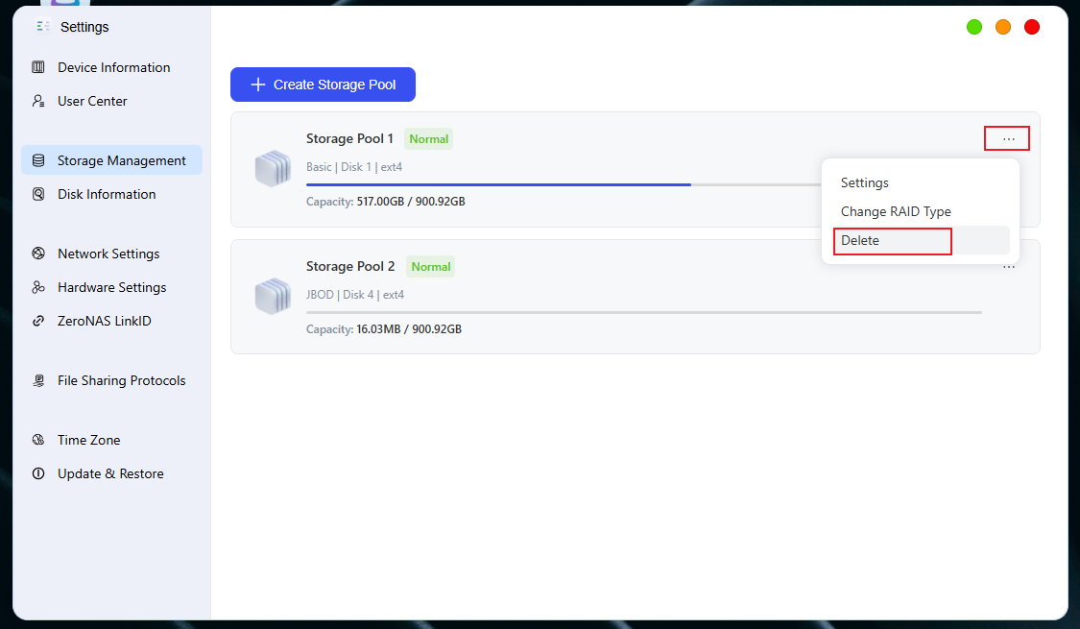The image size is (1080, 629).
Task: Click capacity text 16.03MB / 900.92GB
Action: (409, 329)
